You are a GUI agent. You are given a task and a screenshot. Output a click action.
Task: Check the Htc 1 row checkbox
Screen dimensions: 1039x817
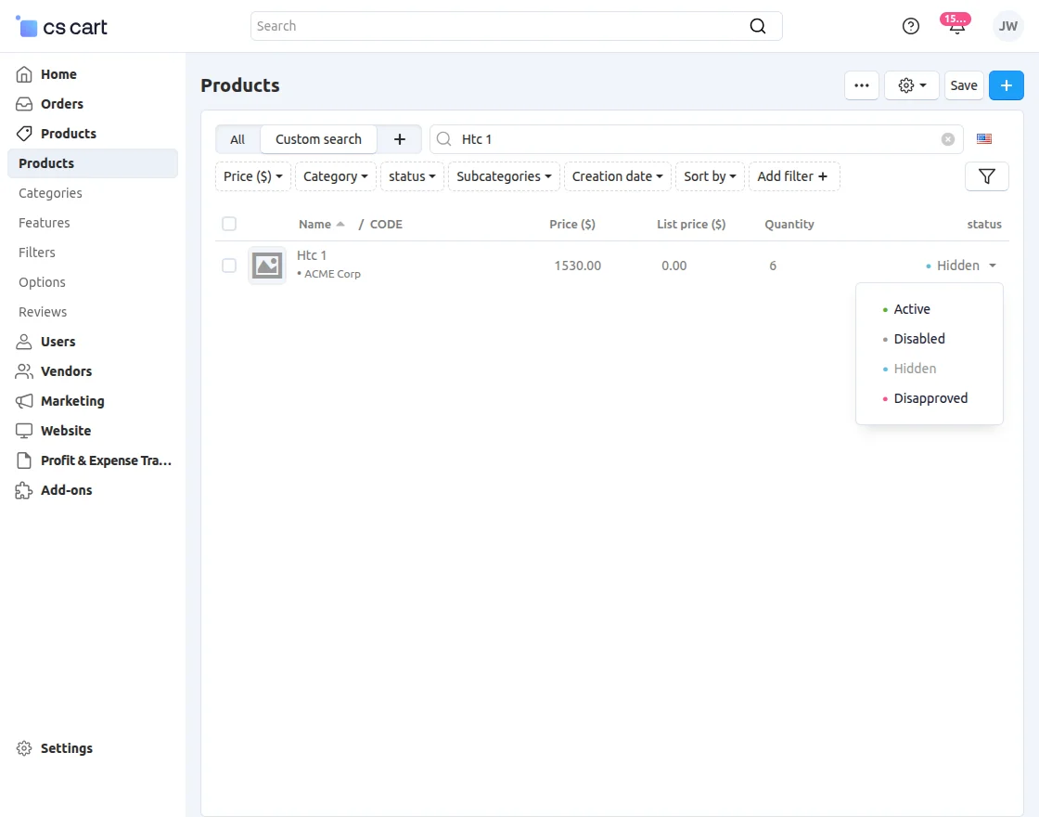pos(228,266)
